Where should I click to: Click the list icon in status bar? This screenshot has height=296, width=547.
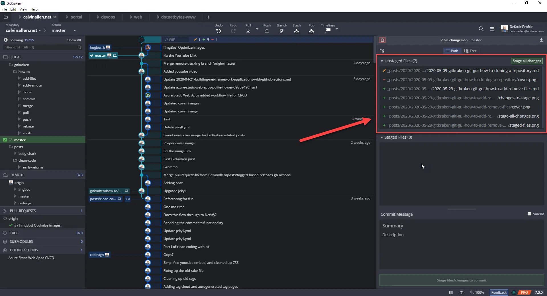[451, 292]
